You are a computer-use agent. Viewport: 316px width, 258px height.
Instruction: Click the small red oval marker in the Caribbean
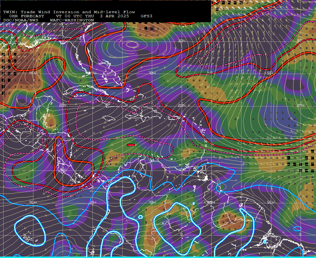pyautogui.click(x=131, y=145)
